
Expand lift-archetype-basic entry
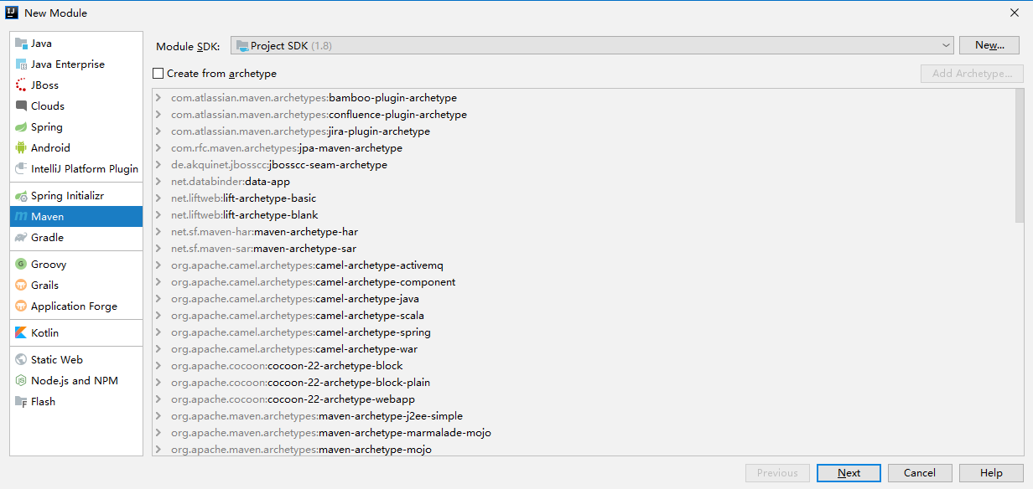[x=158, y=198]
